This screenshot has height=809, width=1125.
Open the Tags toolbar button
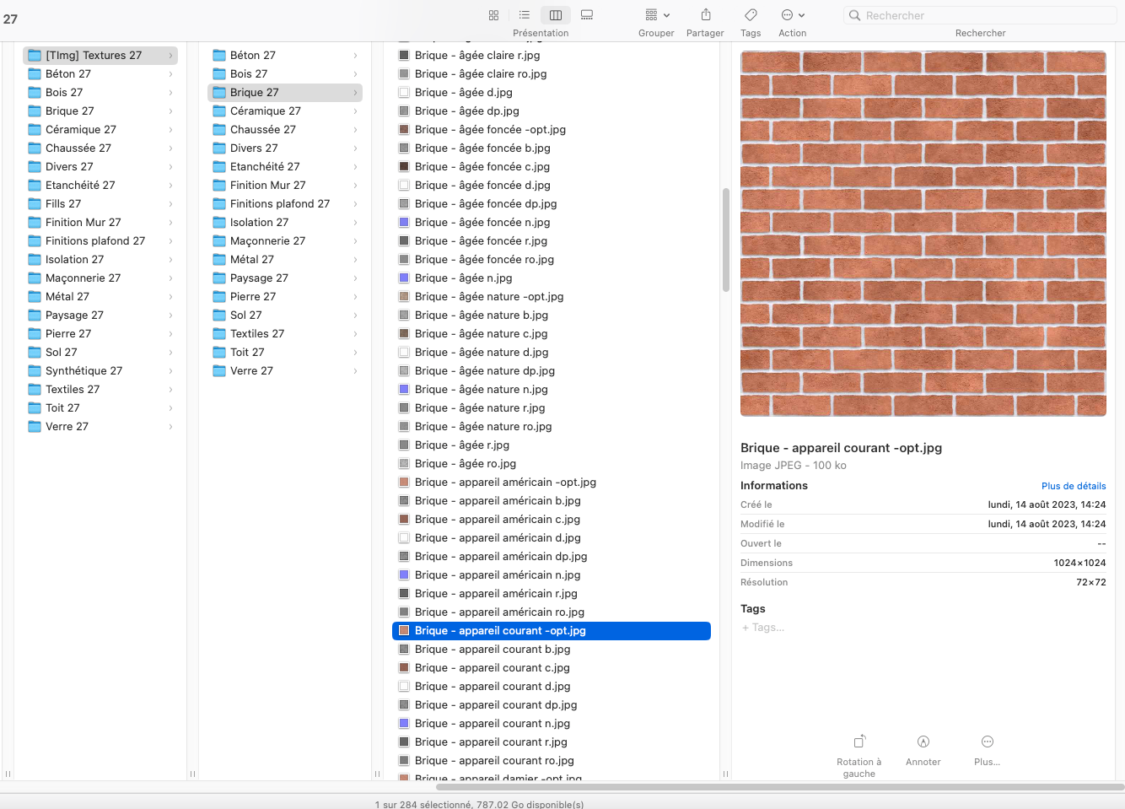click(x=751, y=15)
